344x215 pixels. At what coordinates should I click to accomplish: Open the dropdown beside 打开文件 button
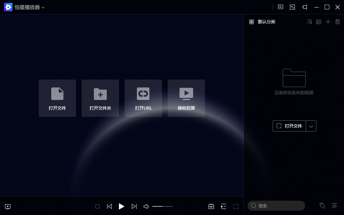click(x=311, y=126)
